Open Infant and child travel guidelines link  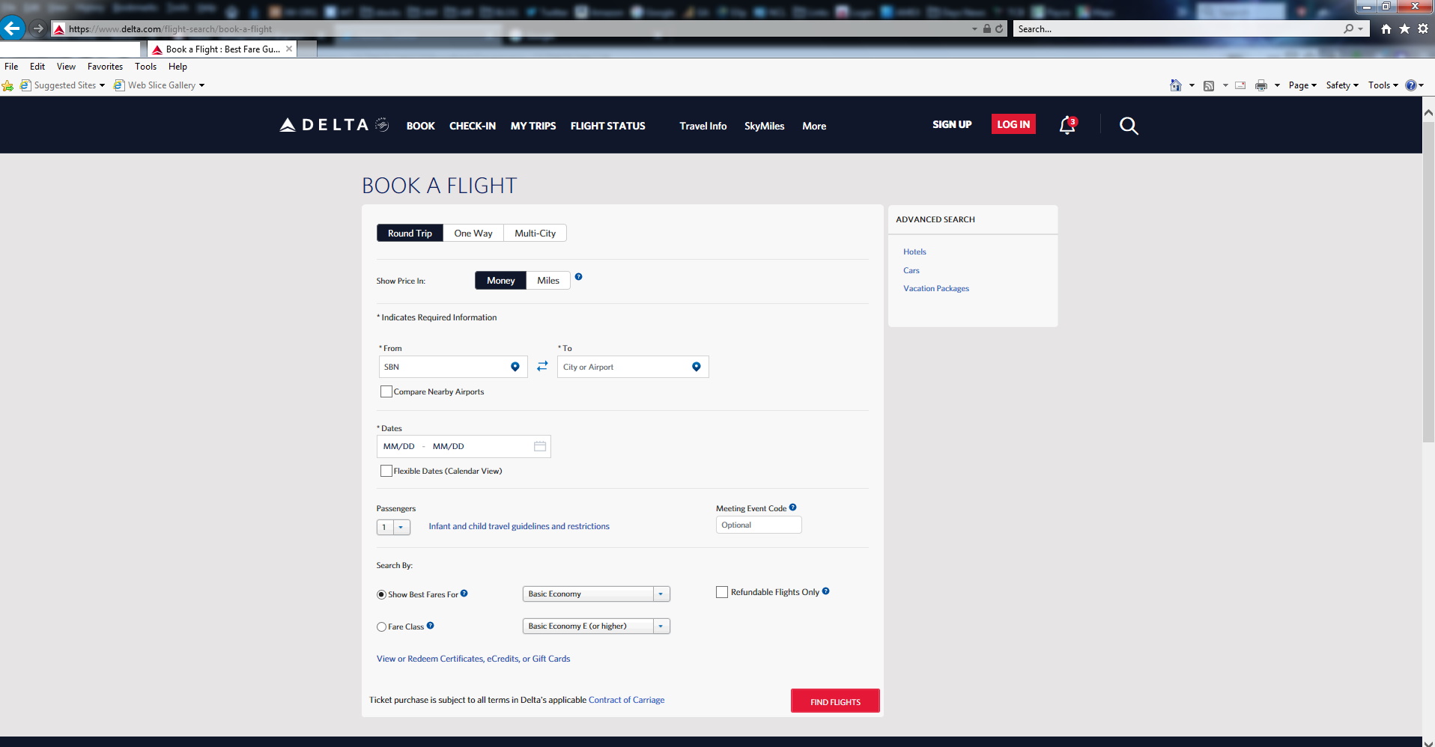click(x=519, y=526)
